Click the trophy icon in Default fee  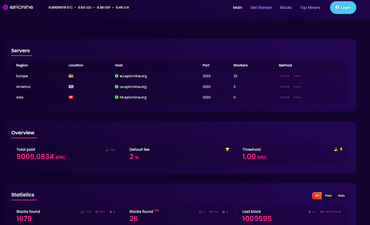coord(227,149)
